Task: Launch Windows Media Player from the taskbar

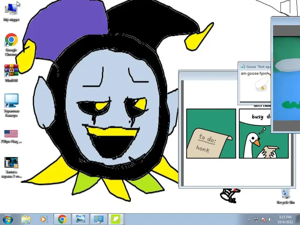Action: point(43,219)
